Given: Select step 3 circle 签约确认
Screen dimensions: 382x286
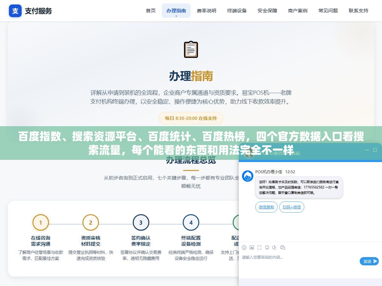Looking at the screenshot, I should [x=141, y=222].
